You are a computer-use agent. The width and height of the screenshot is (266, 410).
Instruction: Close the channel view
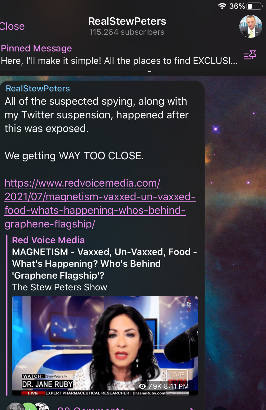pyautogui.click(x=12, y=26)
